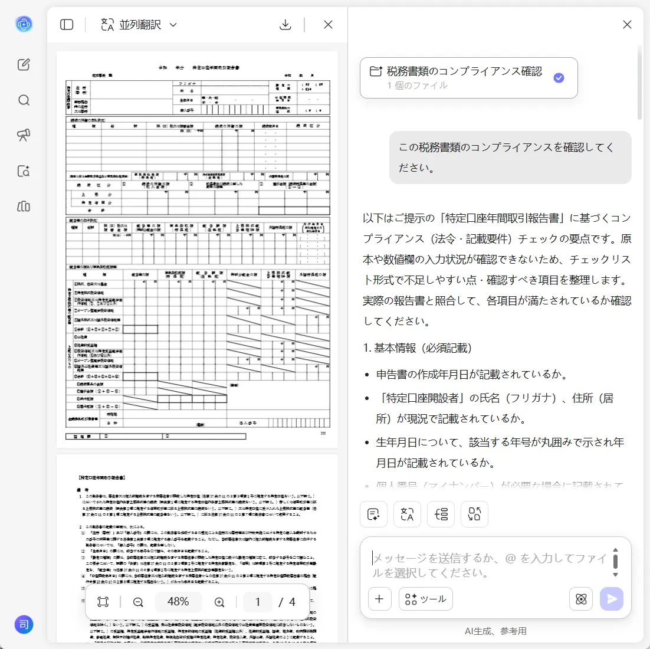650x649 pixels.
Task: Toggle the deep thinking atom icon
Action: [581, 599]
